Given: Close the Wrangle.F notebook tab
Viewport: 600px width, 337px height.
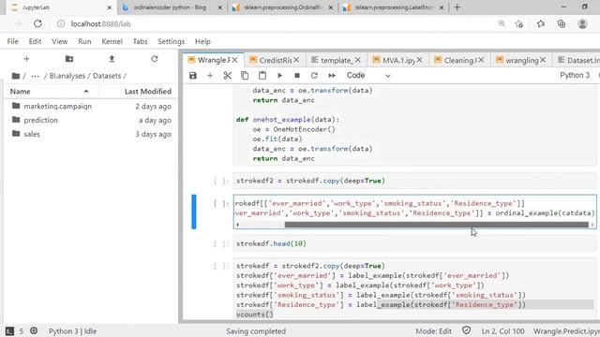Looking at the screenshot, I should pos(234,60).
